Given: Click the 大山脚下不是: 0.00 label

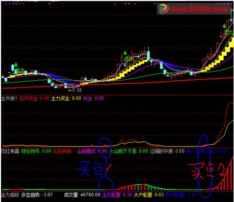Looking at the screenshot, I should click(x=128, y=151).
